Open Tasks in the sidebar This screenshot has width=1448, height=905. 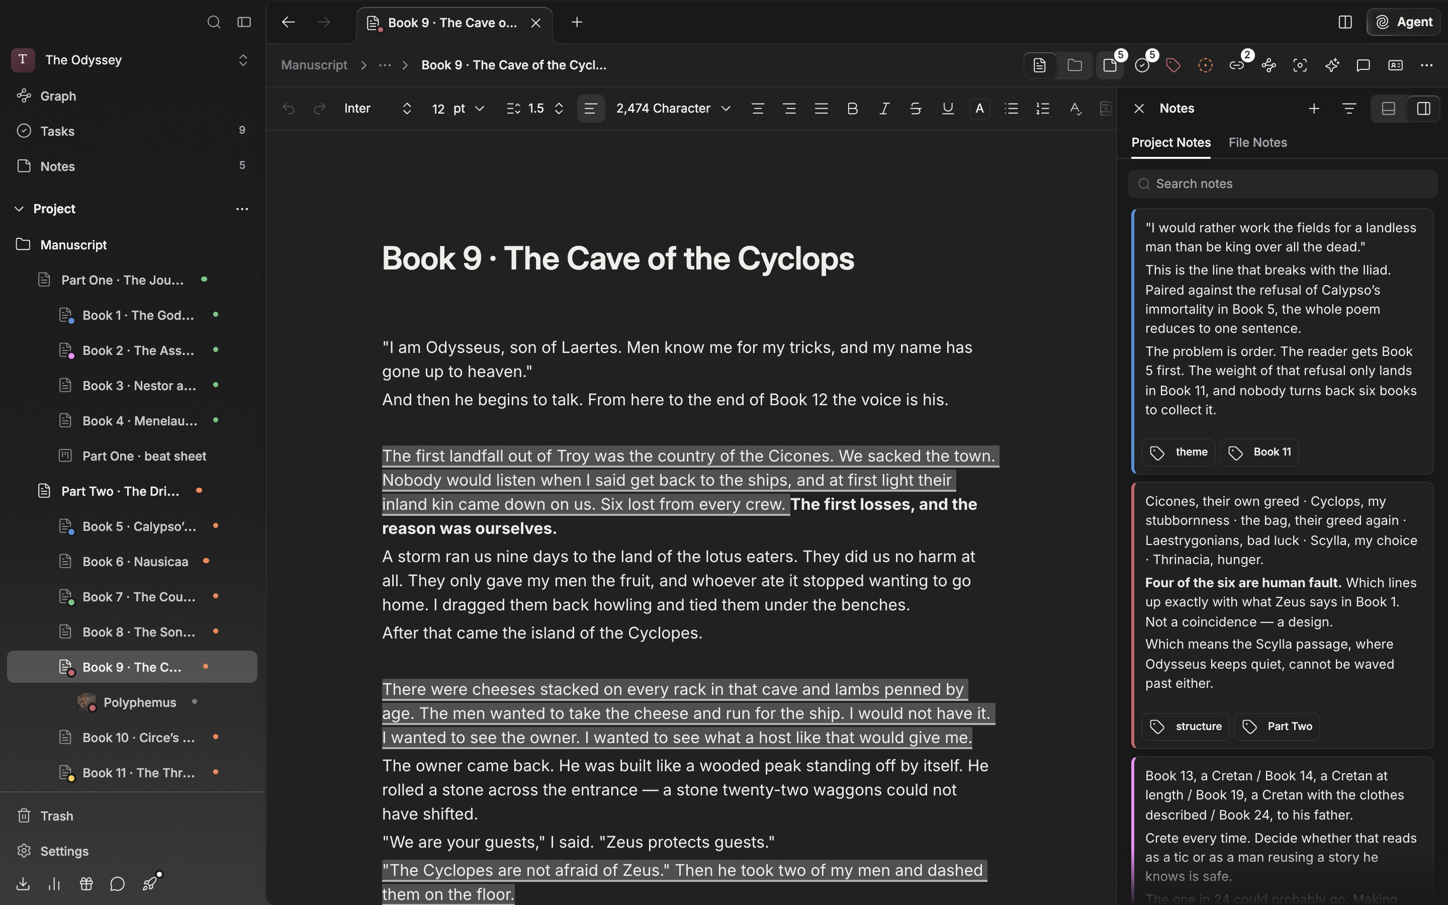132,131
